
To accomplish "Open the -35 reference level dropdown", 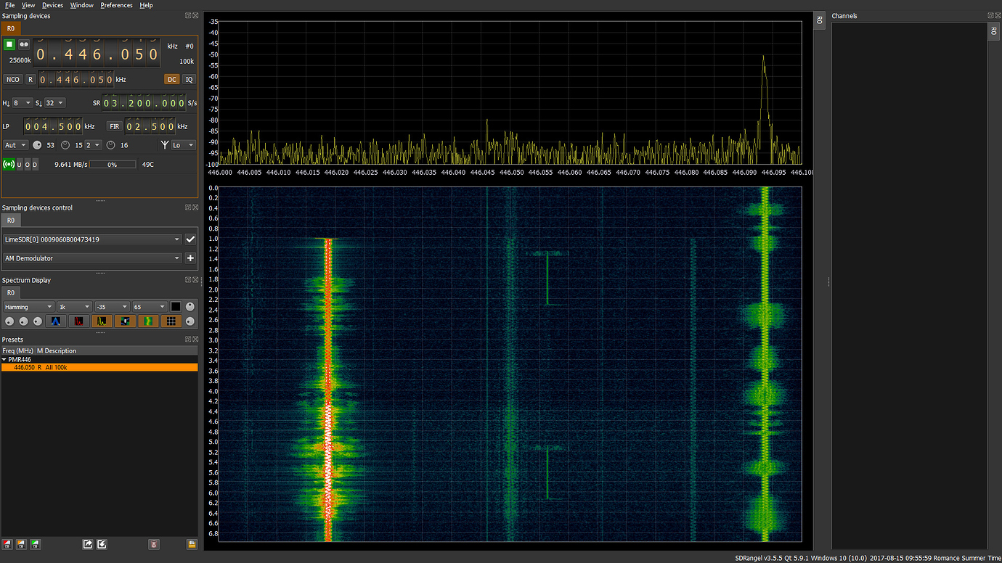I will [x=113, y=307].
